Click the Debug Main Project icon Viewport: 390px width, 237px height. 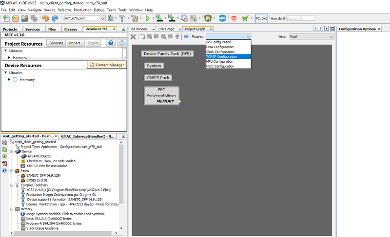coord(194,18)
